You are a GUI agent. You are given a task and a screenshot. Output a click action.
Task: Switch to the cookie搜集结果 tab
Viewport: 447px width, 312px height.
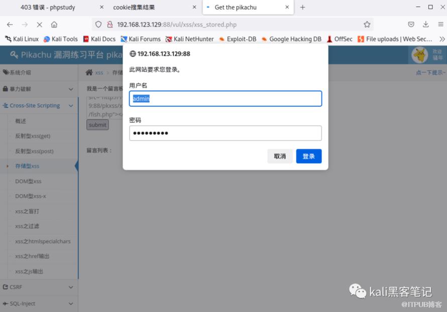point(134,8)
